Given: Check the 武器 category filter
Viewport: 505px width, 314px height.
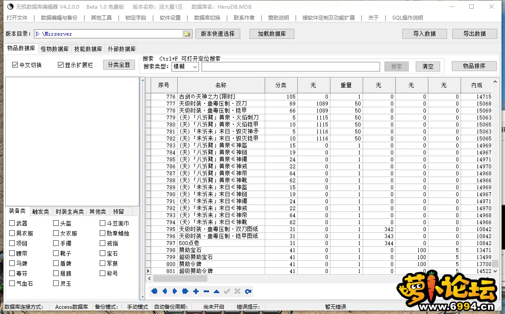Looking at the screenshot, I should pos(12,223).
